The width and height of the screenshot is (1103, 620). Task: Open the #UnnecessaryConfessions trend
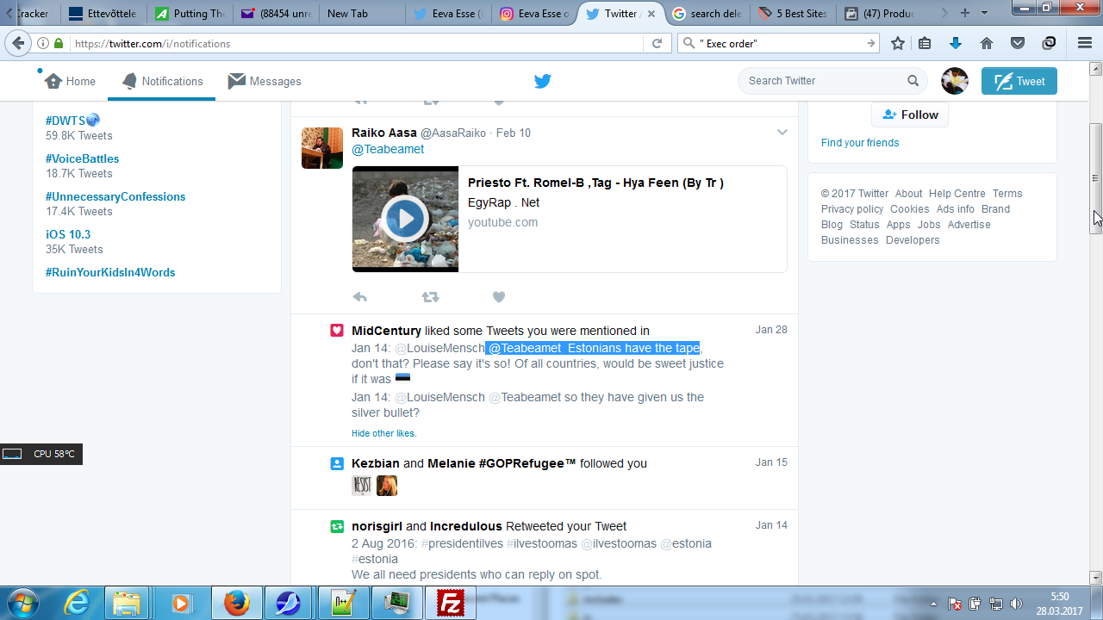click(x=115, y=196)
